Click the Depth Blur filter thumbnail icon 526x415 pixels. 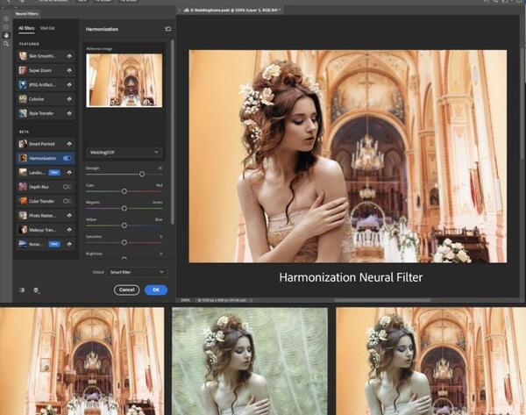pos(23,187)
